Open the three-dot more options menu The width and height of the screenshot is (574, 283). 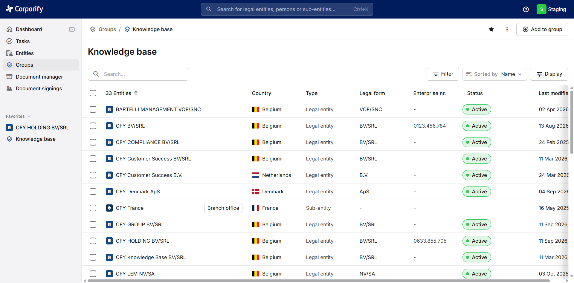click(507, 29)
